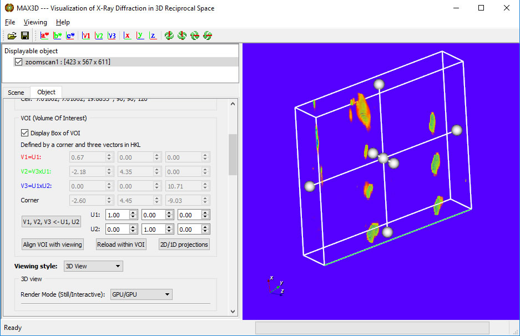
Task: Align view along a* axis
Action: (x=44, y=35)
